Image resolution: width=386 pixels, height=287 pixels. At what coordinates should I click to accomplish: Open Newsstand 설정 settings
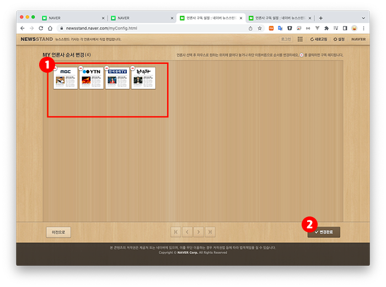point(339,39)
